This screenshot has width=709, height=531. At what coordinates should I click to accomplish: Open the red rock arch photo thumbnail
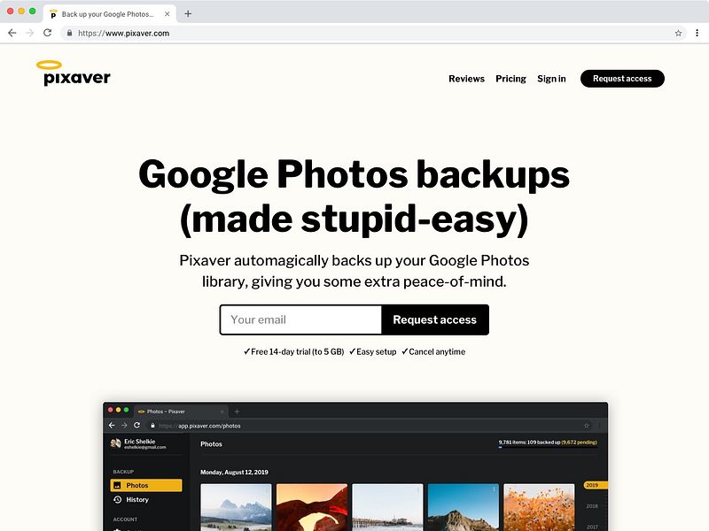coord(312,507)
